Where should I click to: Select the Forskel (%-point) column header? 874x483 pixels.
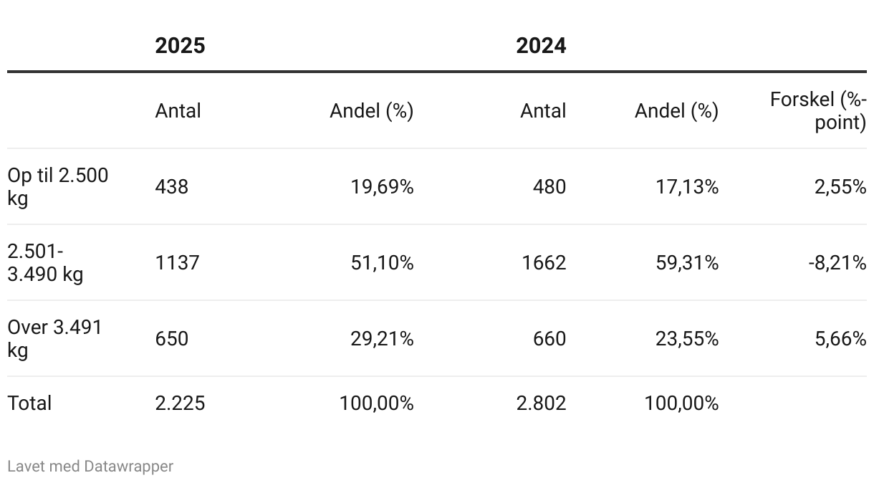818,110
